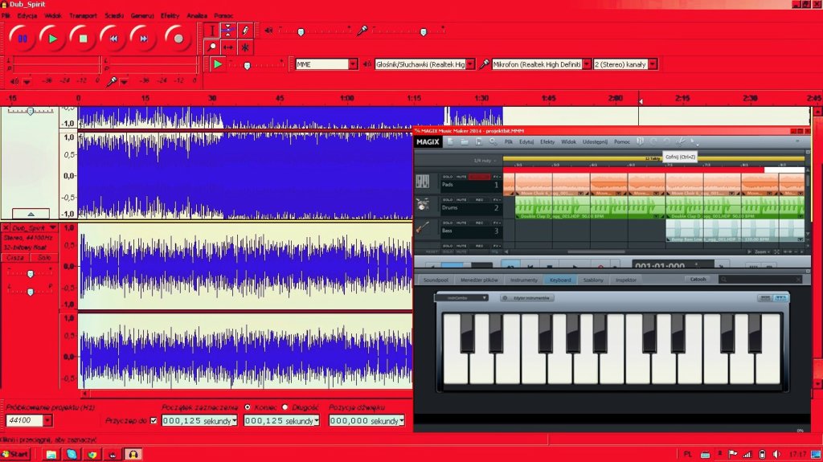This screenshot has width=823, height=462.
Task: Click the MAGIX open folder icon
Action: coord(465,141)
